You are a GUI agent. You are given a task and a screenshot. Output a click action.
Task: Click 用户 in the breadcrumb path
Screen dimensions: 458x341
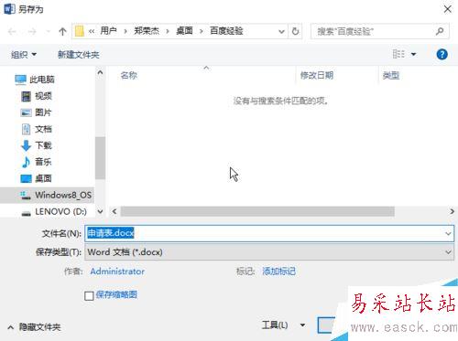click(108, 31)
